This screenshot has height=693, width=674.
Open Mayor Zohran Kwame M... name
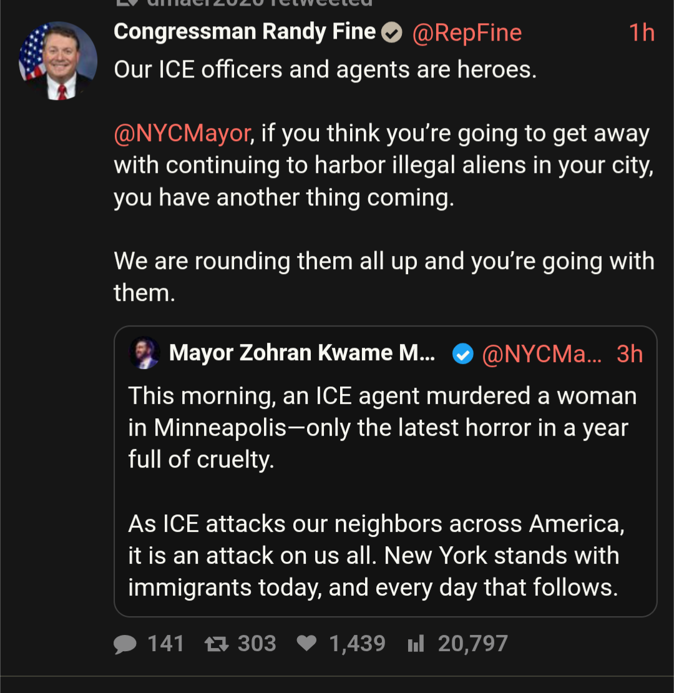click(302, 353)
